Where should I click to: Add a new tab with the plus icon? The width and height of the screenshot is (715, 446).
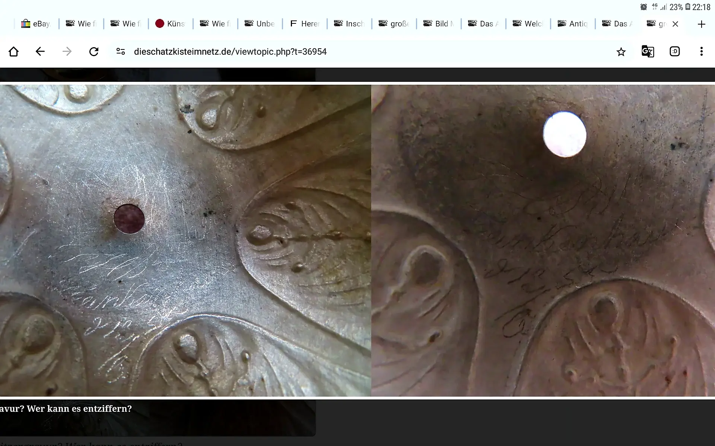click(x=701, y=24)
